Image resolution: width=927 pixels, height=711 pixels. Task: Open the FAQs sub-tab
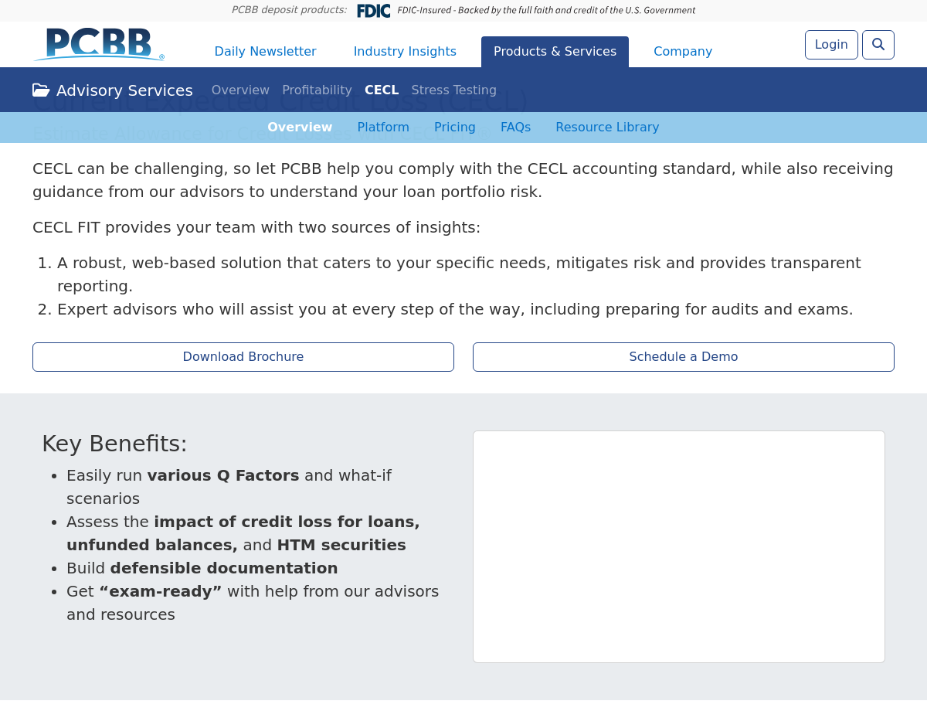pyautogui.click(x=515, y=128)
